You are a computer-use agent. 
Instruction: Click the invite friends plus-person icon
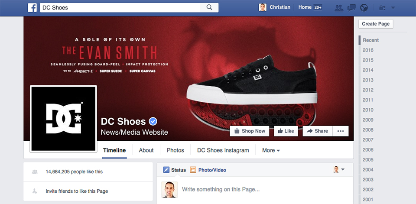[35, 191]
